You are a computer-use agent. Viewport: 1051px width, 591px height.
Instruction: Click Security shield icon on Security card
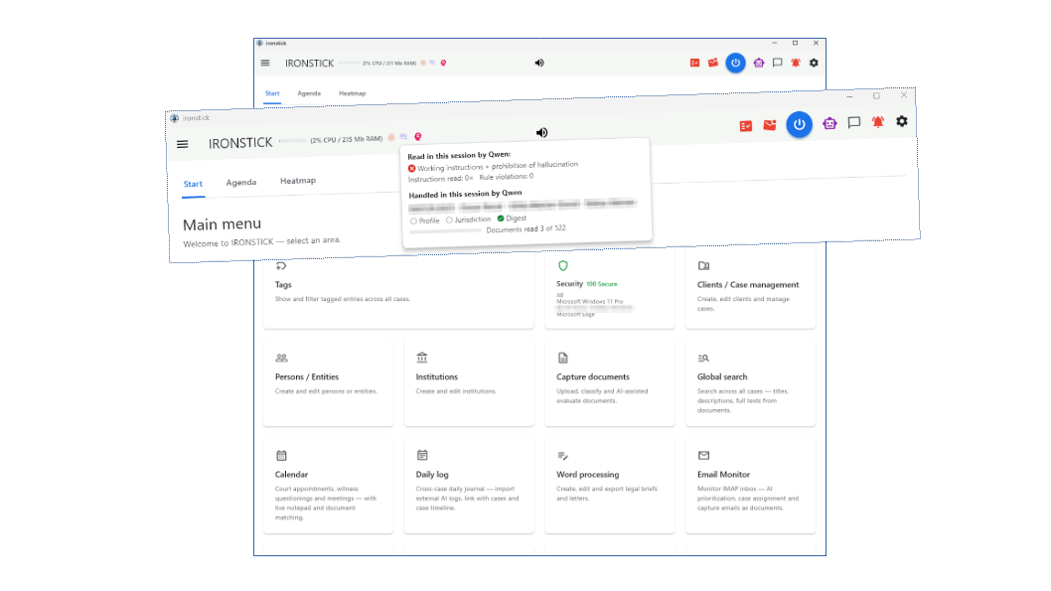click(563, 266)
